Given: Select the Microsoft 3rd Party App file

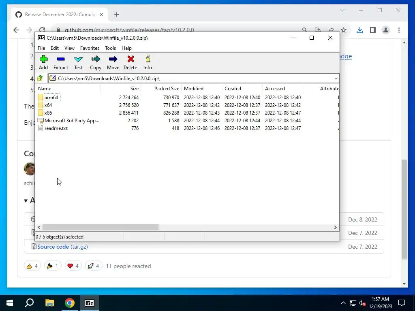Looking at the screenshot, I should click(x=68, y=121).
